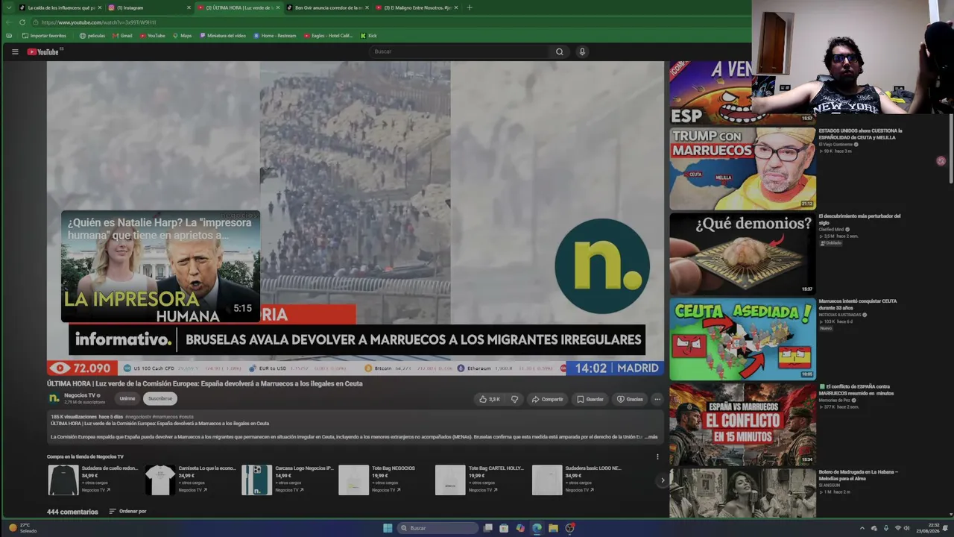This screenshot has width=954, height=537.
Task: Close the Instagram tab
Action: pos(189,7)
